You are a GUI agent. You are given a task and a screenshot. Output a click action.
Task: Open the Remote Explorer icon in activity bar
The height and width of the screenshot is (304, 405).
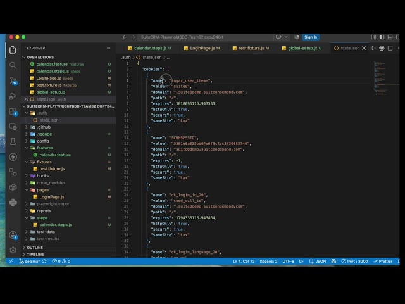pyautogui.click(x=13, y=127)
